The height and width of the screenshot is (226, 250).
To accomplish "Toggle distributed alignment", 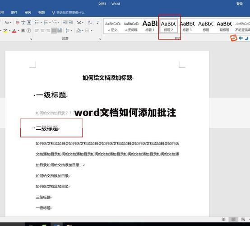I will click(60, 30).
